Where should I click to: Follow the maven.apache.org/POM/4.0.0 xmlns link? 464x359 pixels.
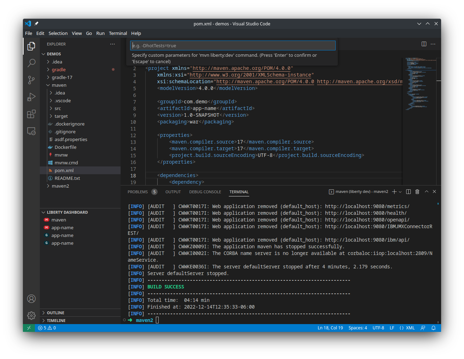coord(242,68)
